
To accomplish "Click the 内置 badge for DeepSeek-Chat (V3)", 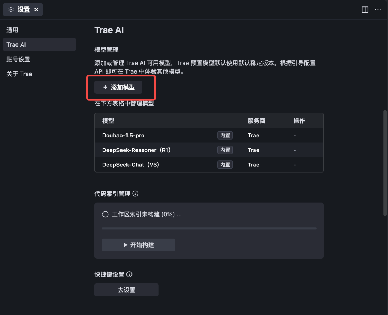I will [225, 165].
